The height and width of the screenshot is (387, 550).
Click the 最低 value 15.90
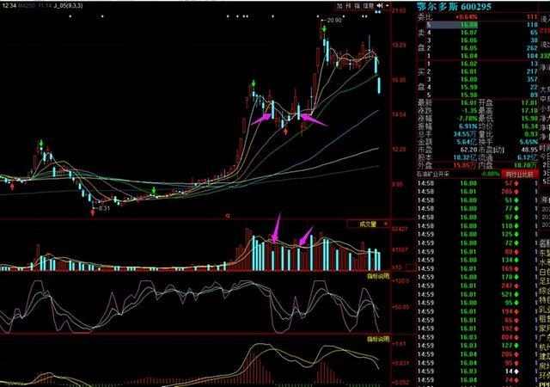click(x=529, y=119)
